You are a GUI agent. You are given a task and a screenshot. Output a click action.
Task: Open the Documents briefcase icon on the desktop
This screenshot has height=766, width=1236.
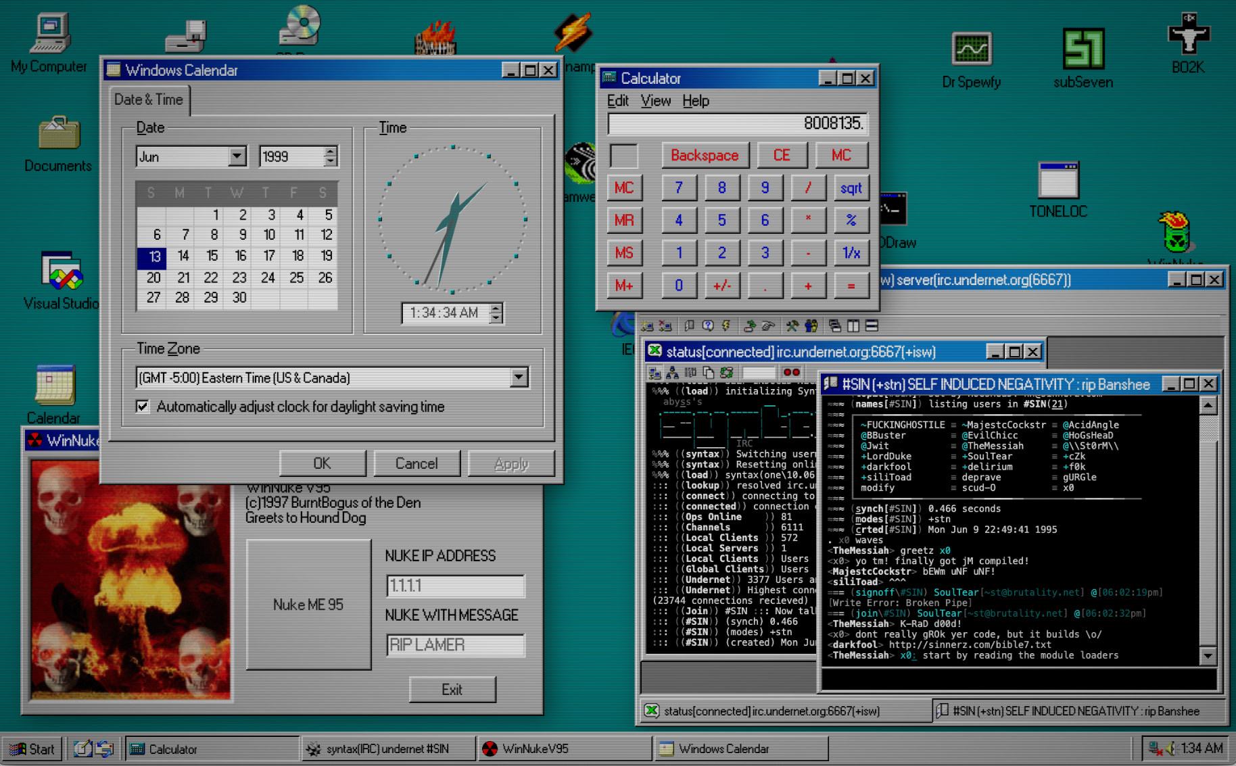[x=58, y=144]
